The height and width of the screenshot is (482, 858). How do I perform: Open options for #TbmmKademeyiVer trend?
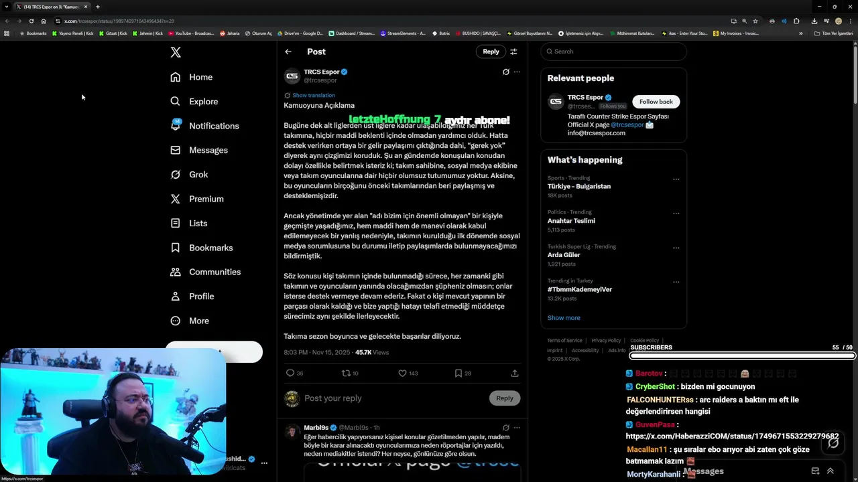676,282
